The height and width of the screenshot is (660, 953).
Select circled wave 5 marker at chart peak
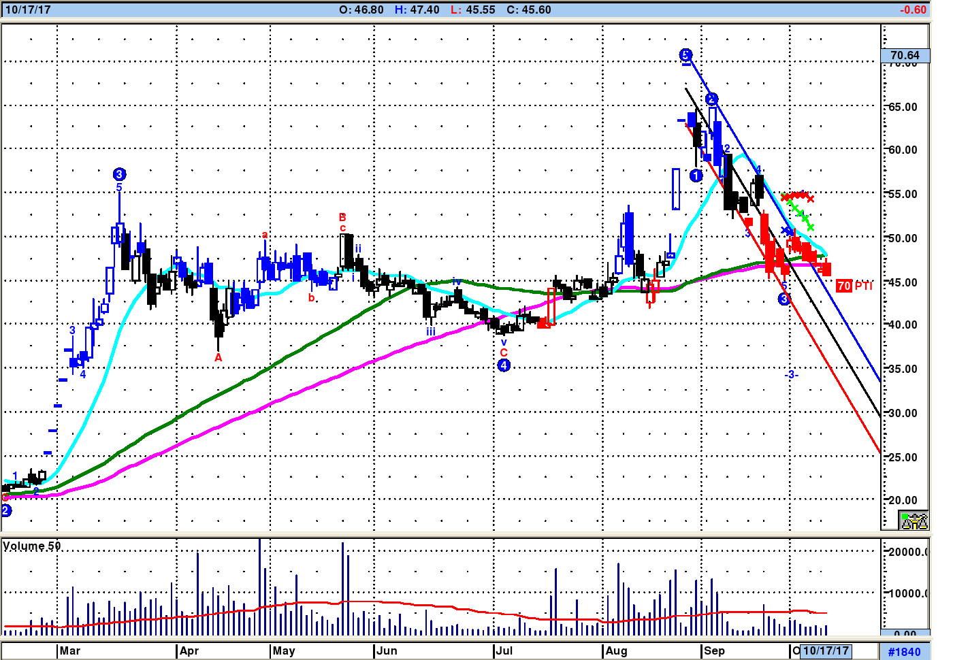(685, 55)
